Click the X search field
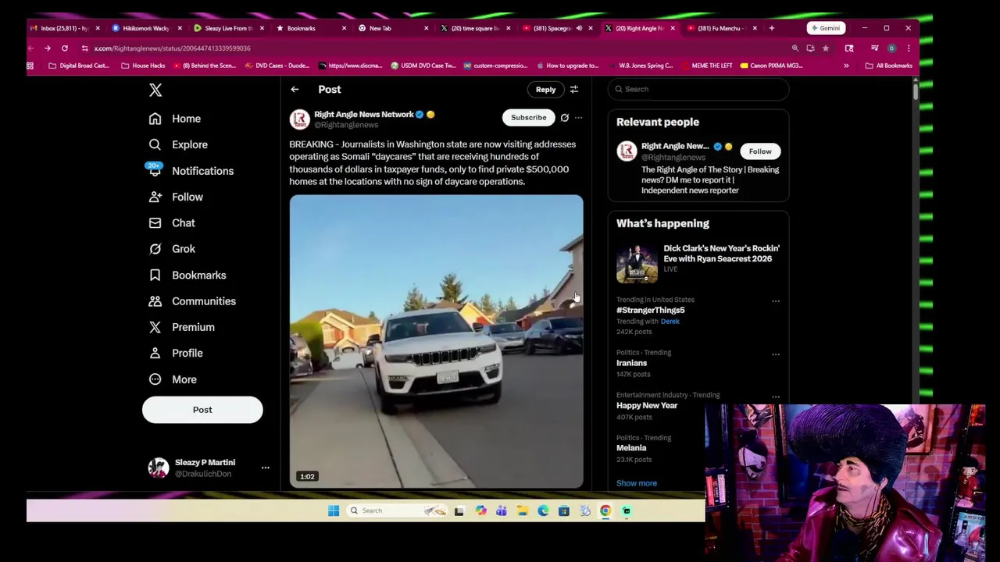The width and height of the screenshot is (1000, 562). pos(698,89)
